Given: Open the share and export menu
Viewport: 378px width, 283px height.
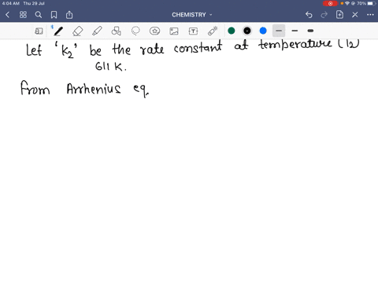Looking at the screenshot, I should click(69, 15).
